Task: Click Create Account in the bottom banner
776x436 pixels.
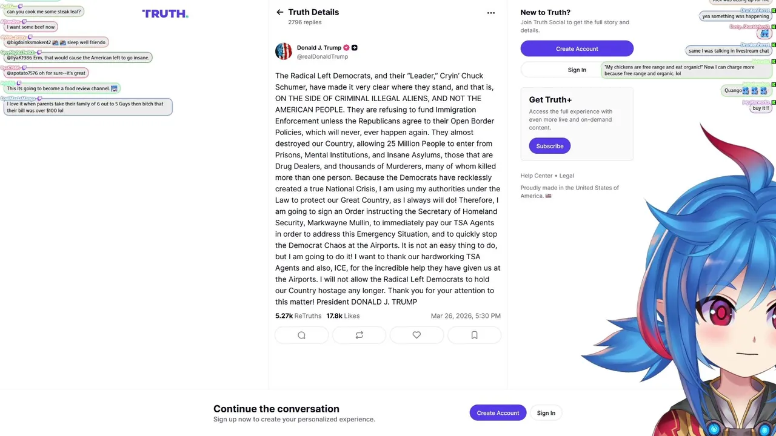Action: pyautogui.click(x=497, y=413)
